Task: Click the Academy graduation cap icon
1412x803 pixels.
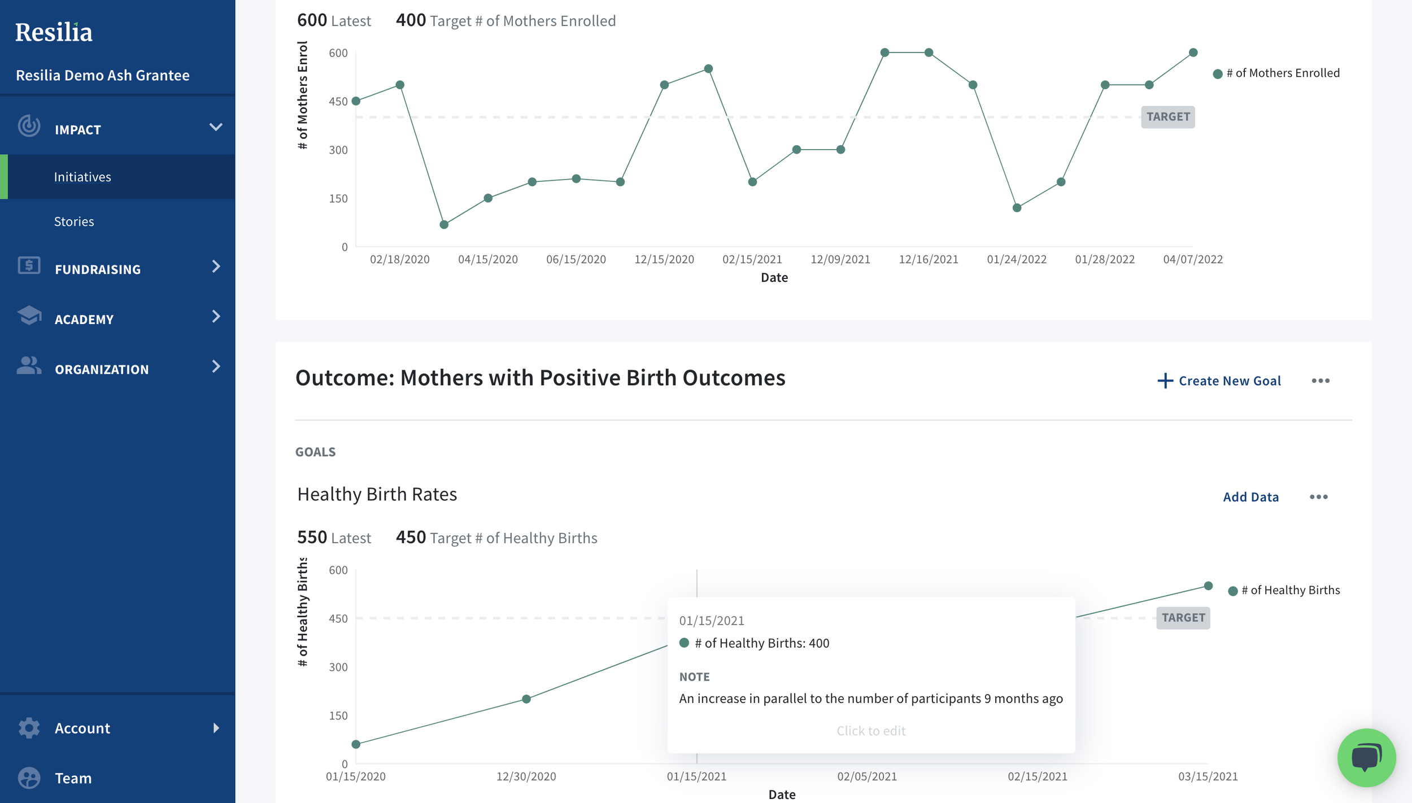Action: [29, 316]
